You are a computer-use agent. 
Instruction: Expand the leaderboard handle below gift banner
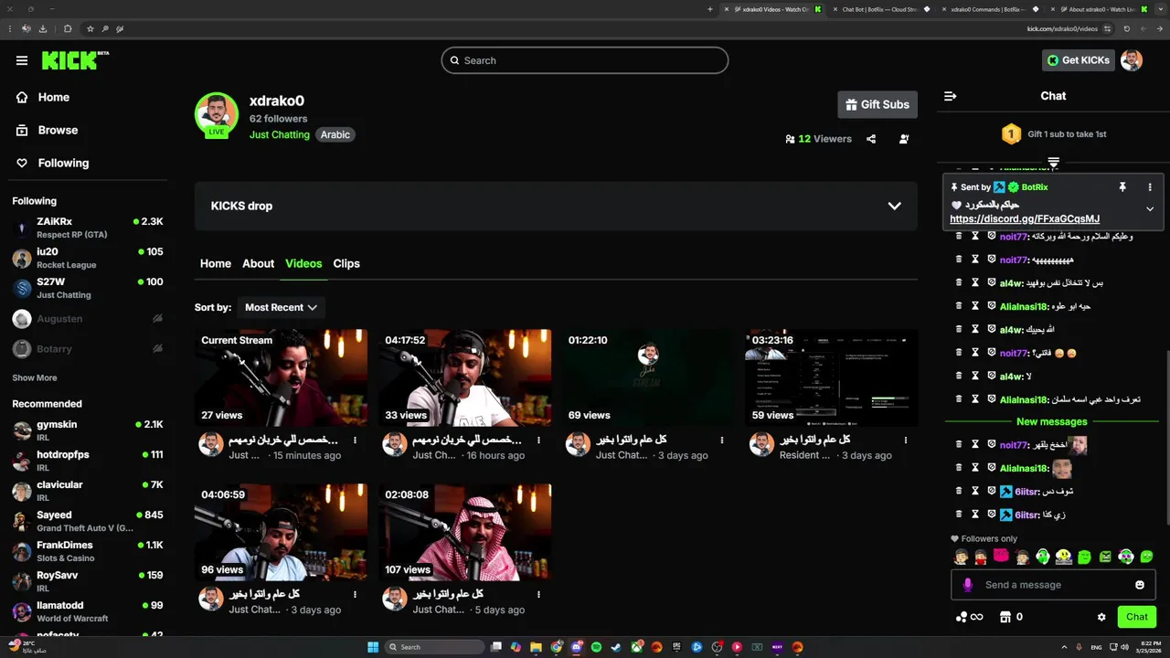click(x=1053, y=162)
